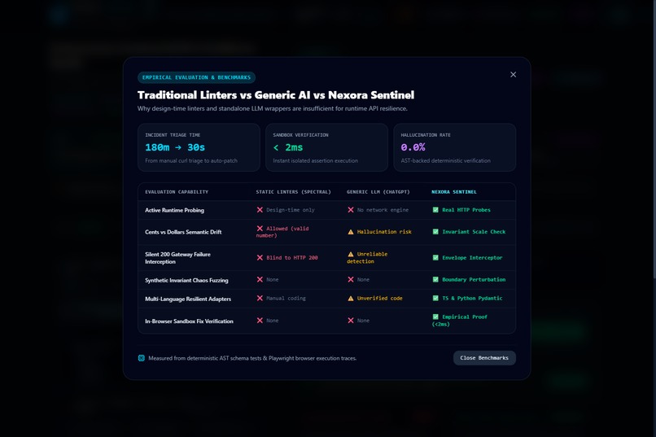Click the green check beside 'Real HTTP Probes'
Viewport: 656px width, 437px height.
tap(435, 210)
